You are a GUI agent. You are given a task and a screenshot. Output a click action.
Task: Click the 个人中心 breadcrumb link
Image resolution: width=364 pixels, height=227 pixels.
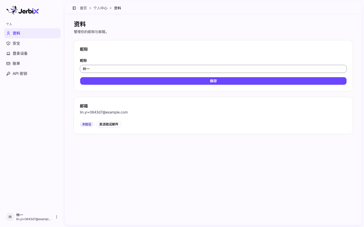pyautogui.click(x=100, y=8)
